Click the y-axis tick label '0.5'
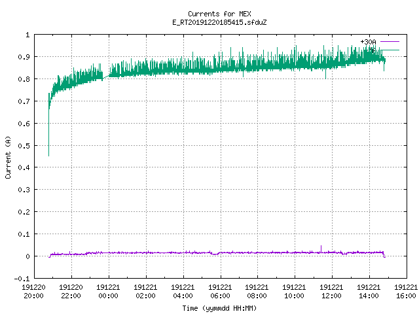 pyautogui.click(x=24, y=146)
